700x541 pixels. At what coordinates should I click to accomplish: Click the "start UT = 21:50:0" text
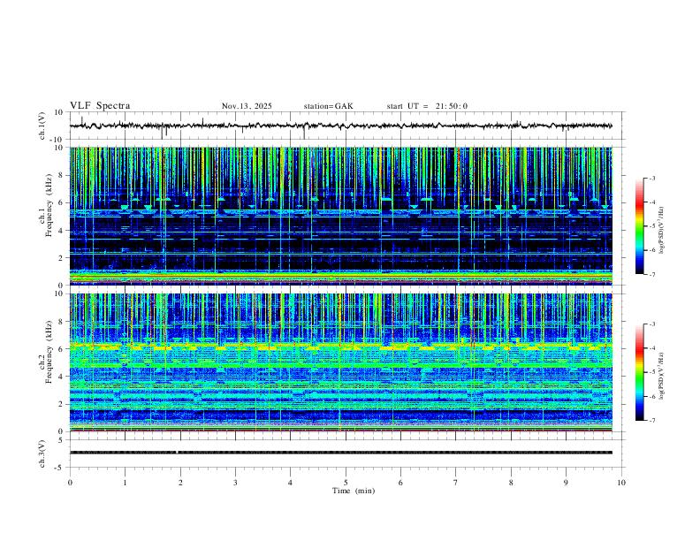(x=427, y=106)
